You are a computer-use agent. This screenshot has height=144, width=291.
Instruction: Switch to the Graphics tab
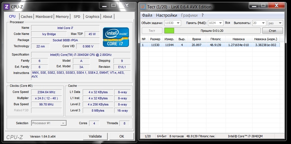coord(92,17)
